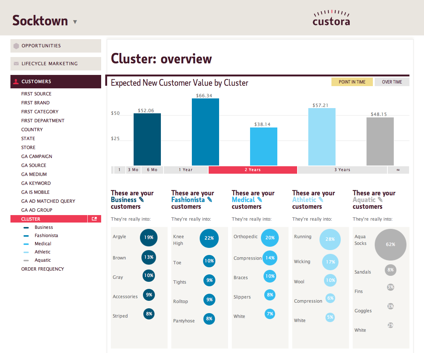Switch to Point In Time view
Image resolution: width=424 pixels, height=353 pixels.
352,82
